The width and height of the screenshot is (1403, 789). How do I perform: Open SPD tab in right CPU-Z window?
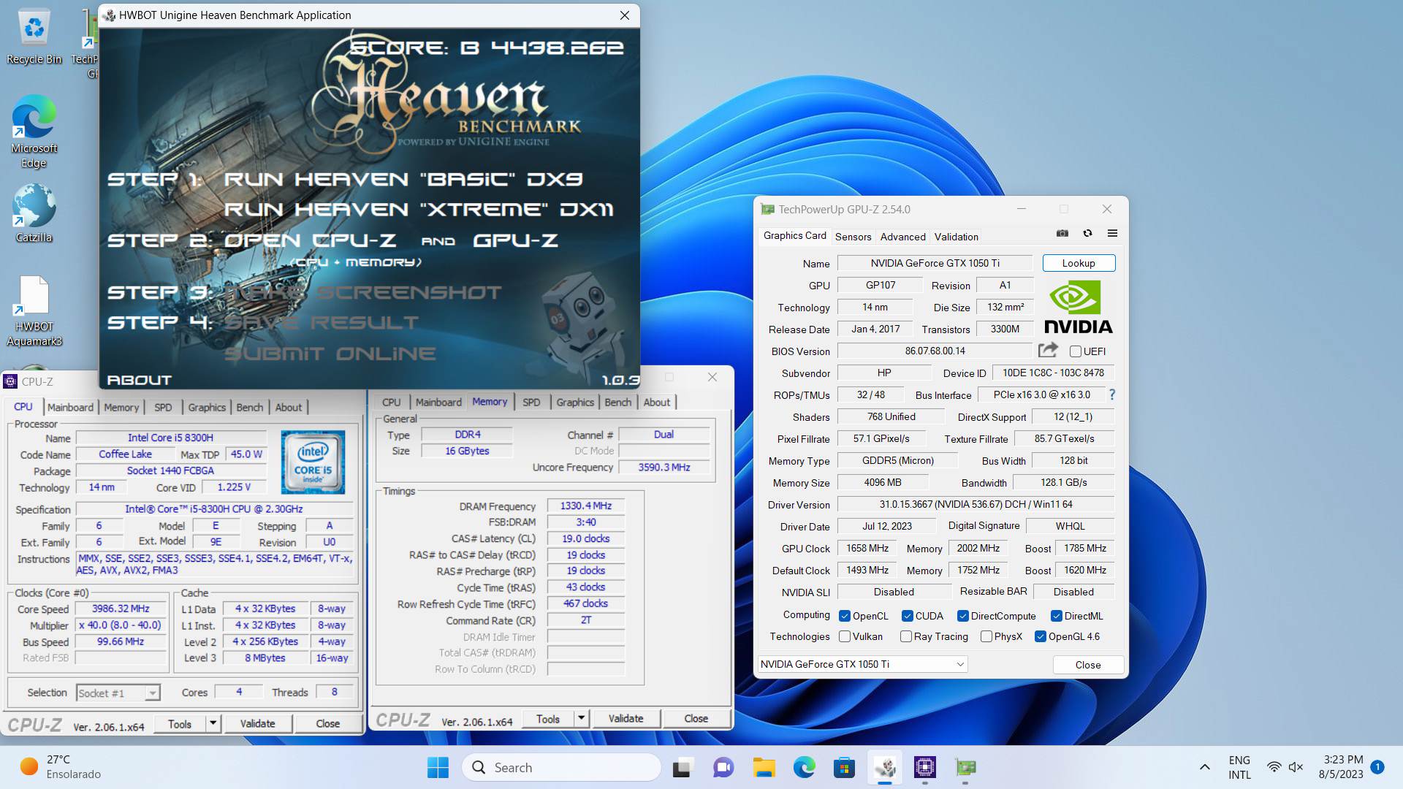click(531, 402)
